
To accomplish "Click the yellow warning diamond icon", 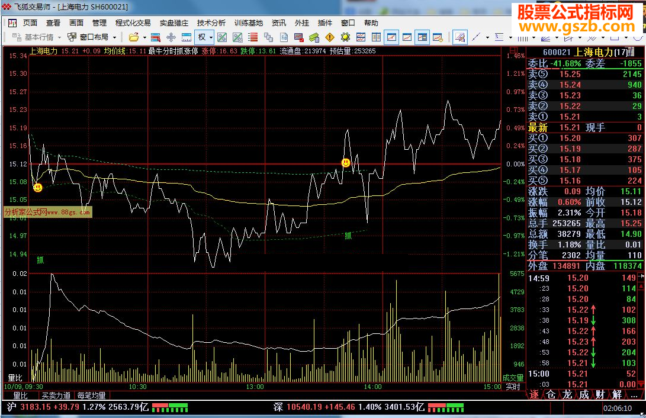I will point(330,37).
